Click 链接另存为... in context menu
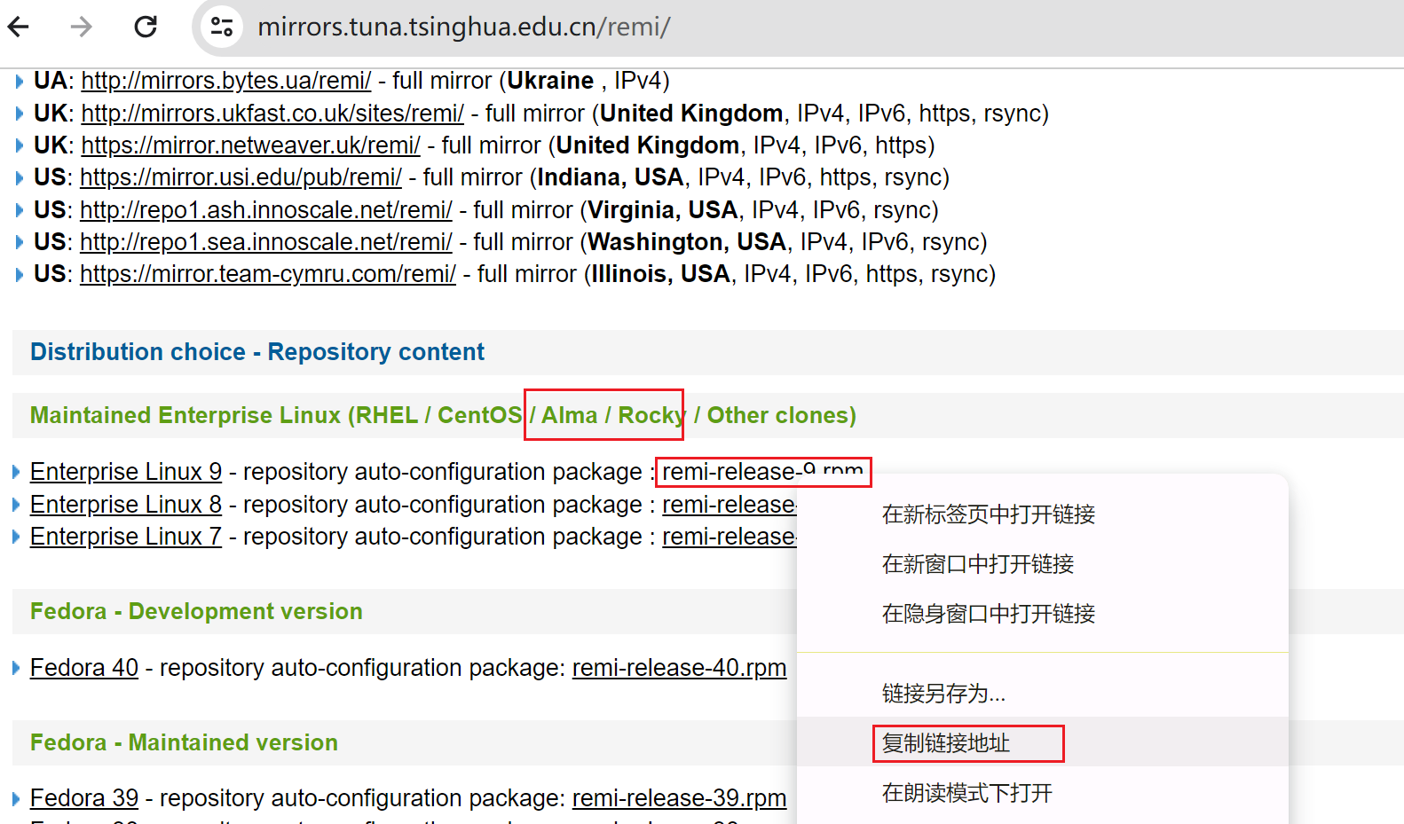This screenshot has height=824, width=1404. tap(943, 694)
